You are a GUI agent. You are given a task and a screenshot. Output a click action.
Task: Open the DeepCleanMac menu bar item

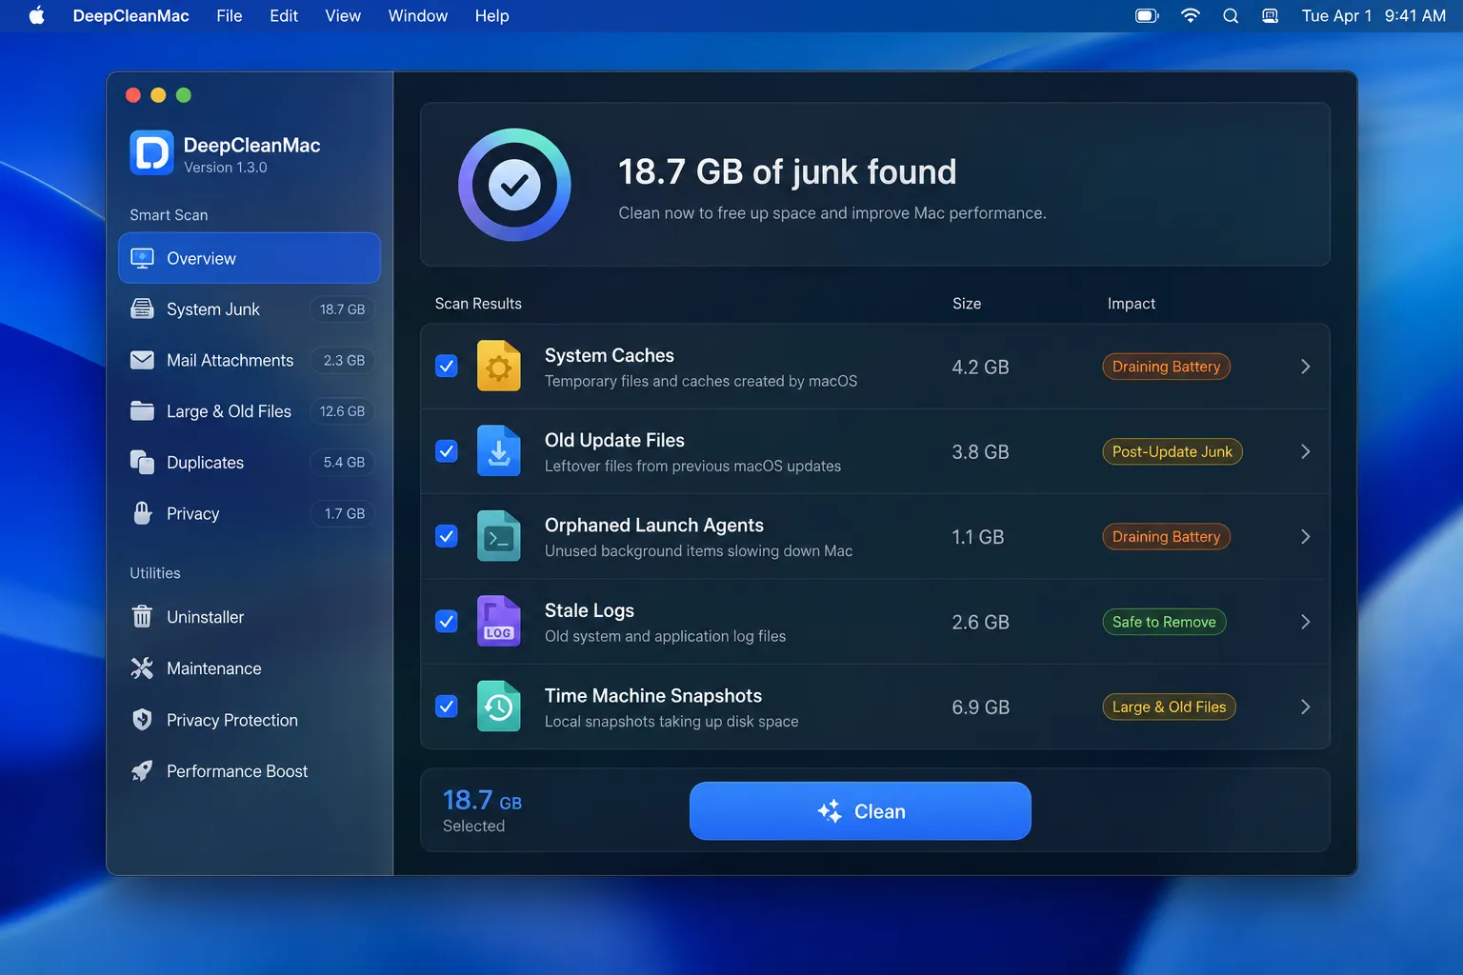click(130, 16)
